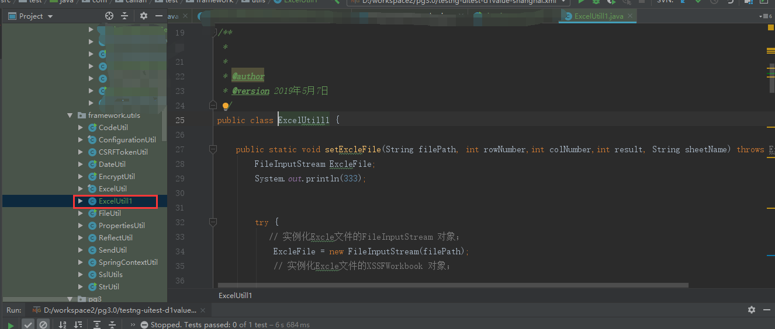Image resolution: width=775 pixels, height=329 pixels.
Task: Toggle Show Passed tests checkmark
Action: pos(28,324)
